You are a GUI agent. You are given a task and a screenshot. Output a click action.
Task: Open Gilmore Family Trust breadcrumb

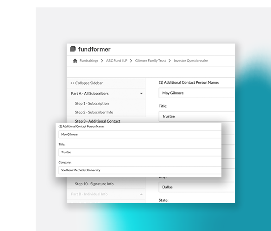[x=151, y=61]
